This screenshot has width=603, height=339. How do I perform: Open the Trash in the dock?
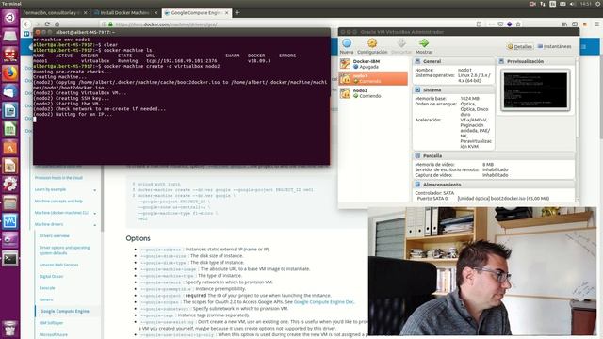point(10,329)
